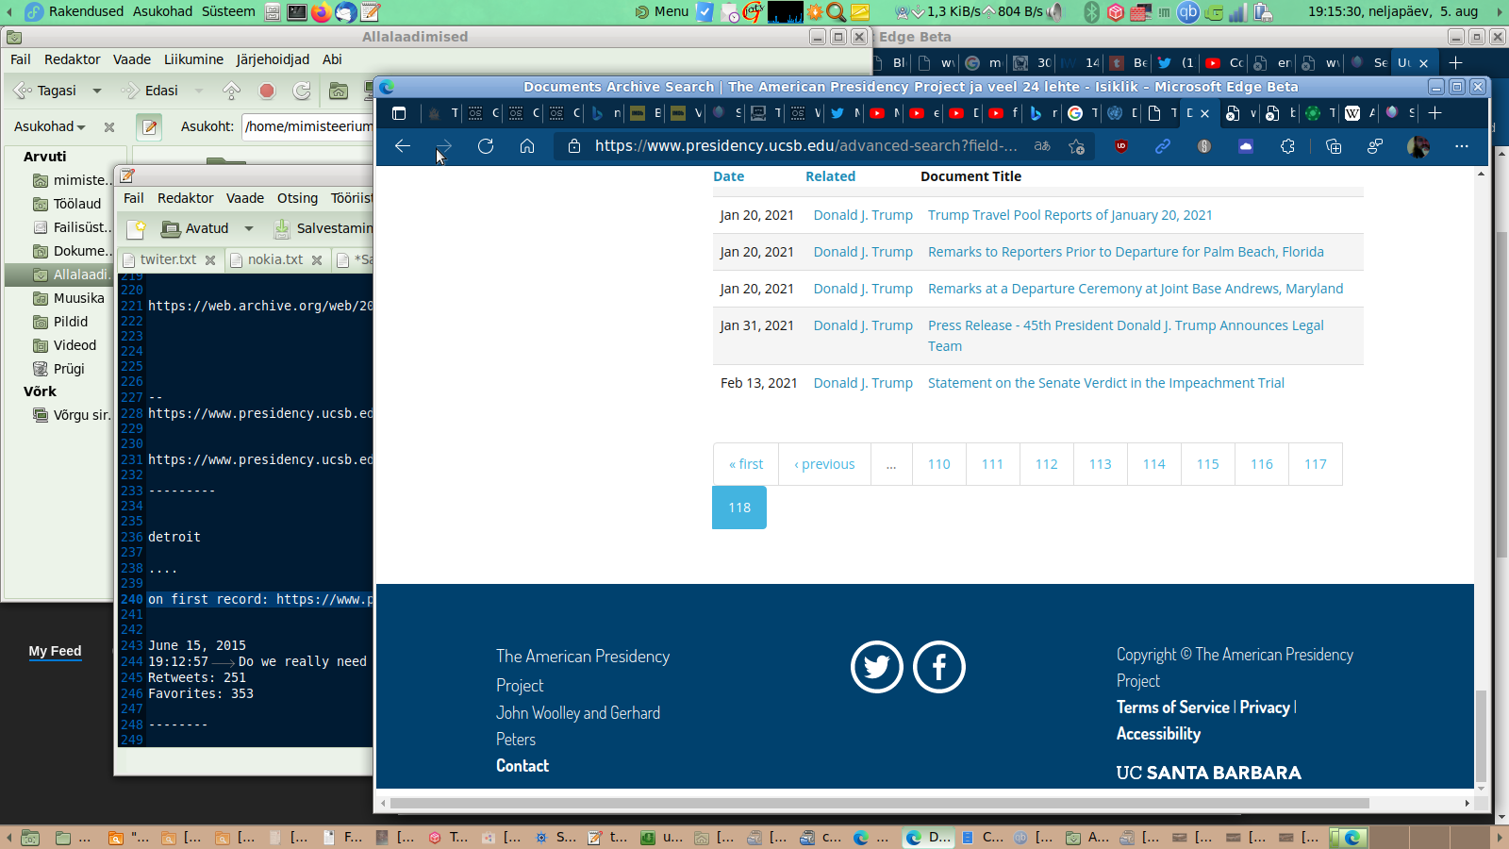Close the twiter.txt editor tab
This screenshot has width=1509, height=849.
coord(210,259)
